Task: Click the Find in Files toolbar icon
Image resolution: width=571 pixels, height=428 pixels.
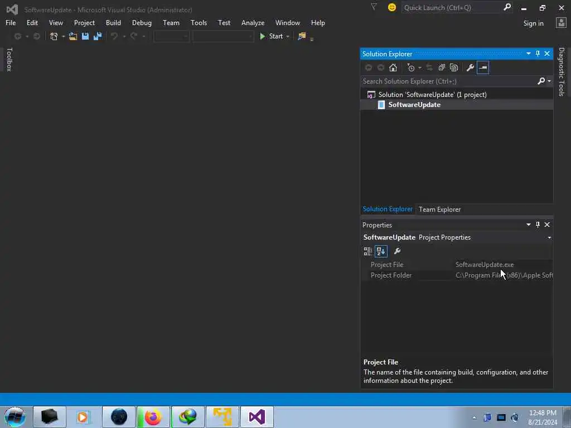Action: point(302,36)
